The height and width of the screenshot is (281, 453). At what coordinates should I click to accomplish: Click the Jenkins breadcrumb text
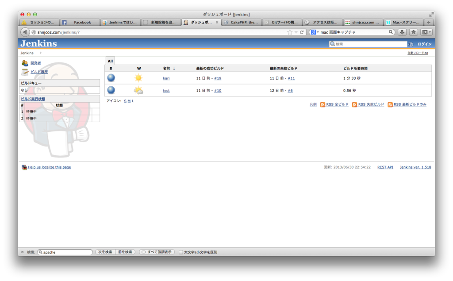click(27, 53)
